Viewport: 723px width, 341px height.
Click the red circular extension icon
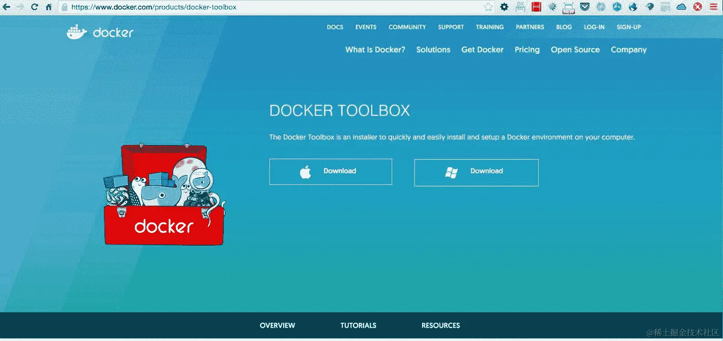pyautogui.click(x=697, y=7)
